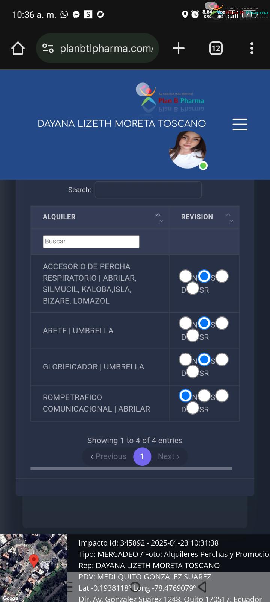The image size is (270, 602).
Task: Select SR radio for ROMPETRAFICO COMUNICACIONAL row
Action: tap(192, 408)
